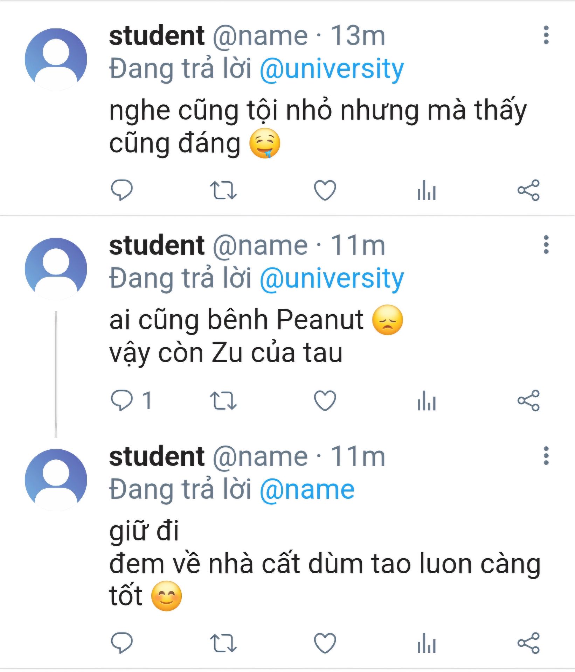Open more options on 13m tweet

pyautogui.click(x=546, y=35)
